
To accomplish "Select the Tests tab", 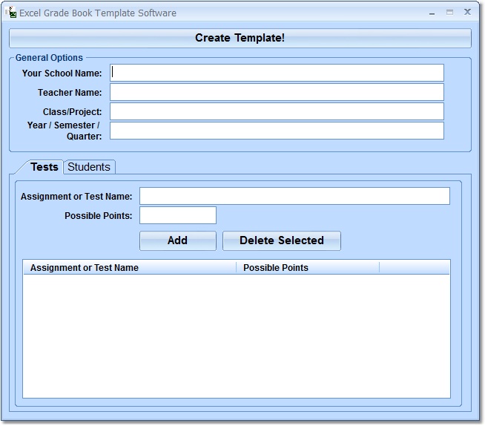I will pyautogui.click(x=44, y=167).
